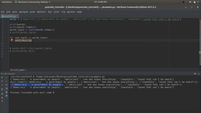Screen dimensions: 201x113
Task: Open the View menu
Action: pos(14,12)
